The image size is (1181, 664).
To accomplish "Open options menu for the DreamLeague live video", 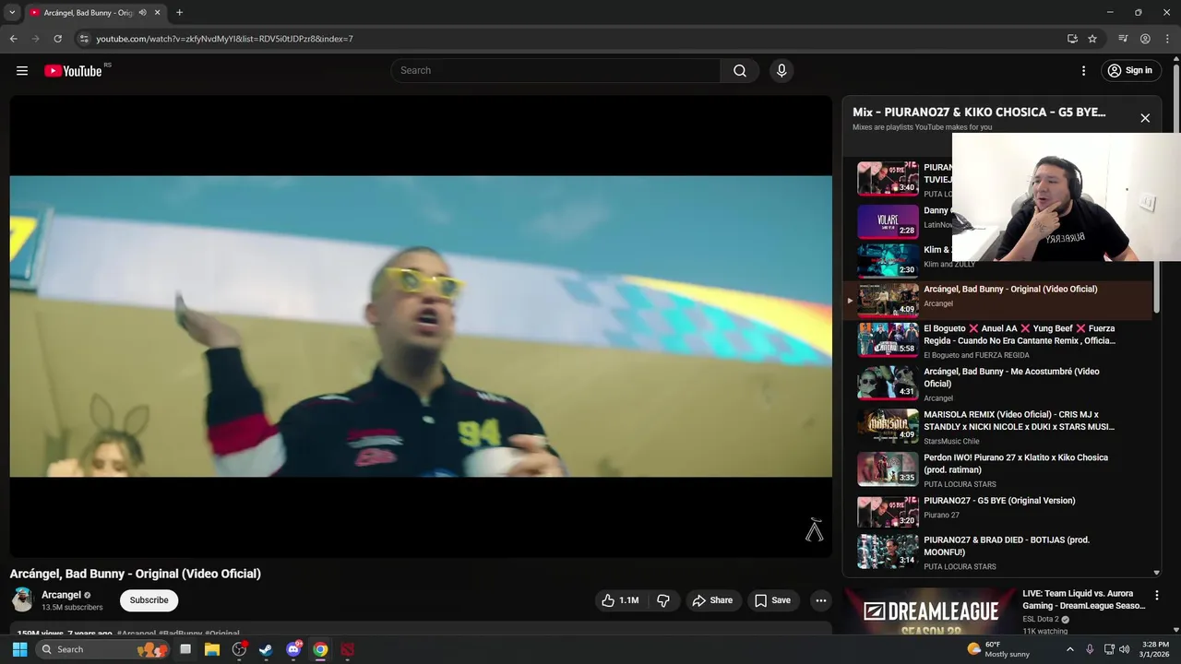I will [1156, 596].
